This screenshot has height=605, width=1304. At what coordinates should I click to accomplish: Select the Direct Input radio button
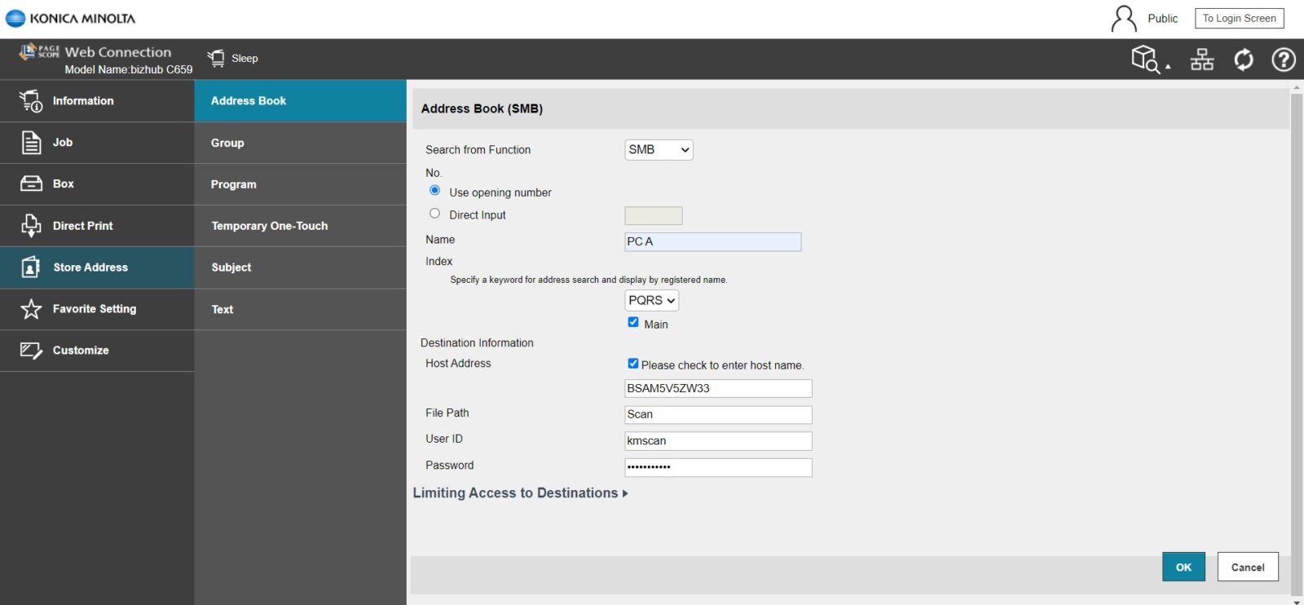pos(434,214)
